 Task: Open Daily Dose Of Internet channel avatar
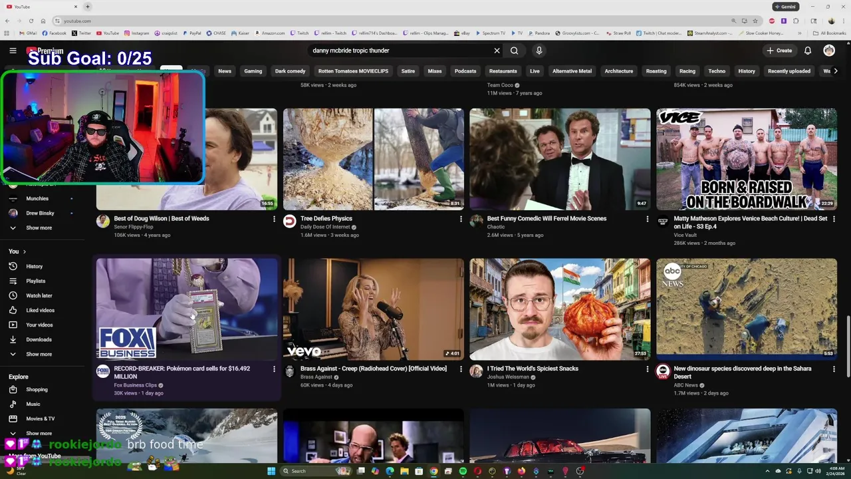(290, 222)
